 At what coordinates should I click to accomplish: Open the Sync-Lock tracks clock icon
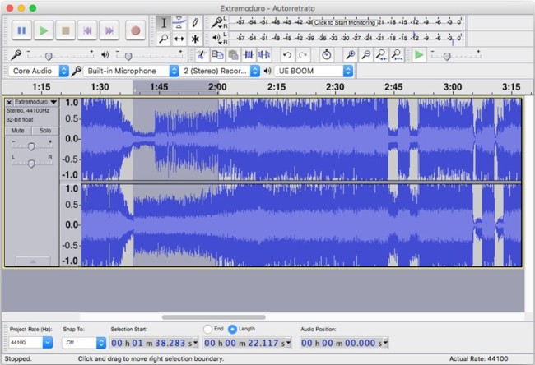[x=327, y=55]
